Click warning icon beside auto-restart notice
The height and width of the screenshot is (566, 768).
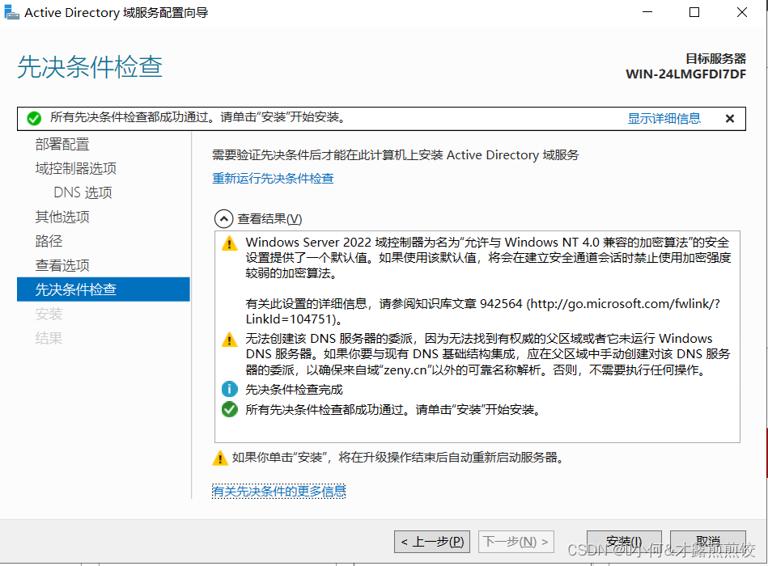click(x=220, y=458)
